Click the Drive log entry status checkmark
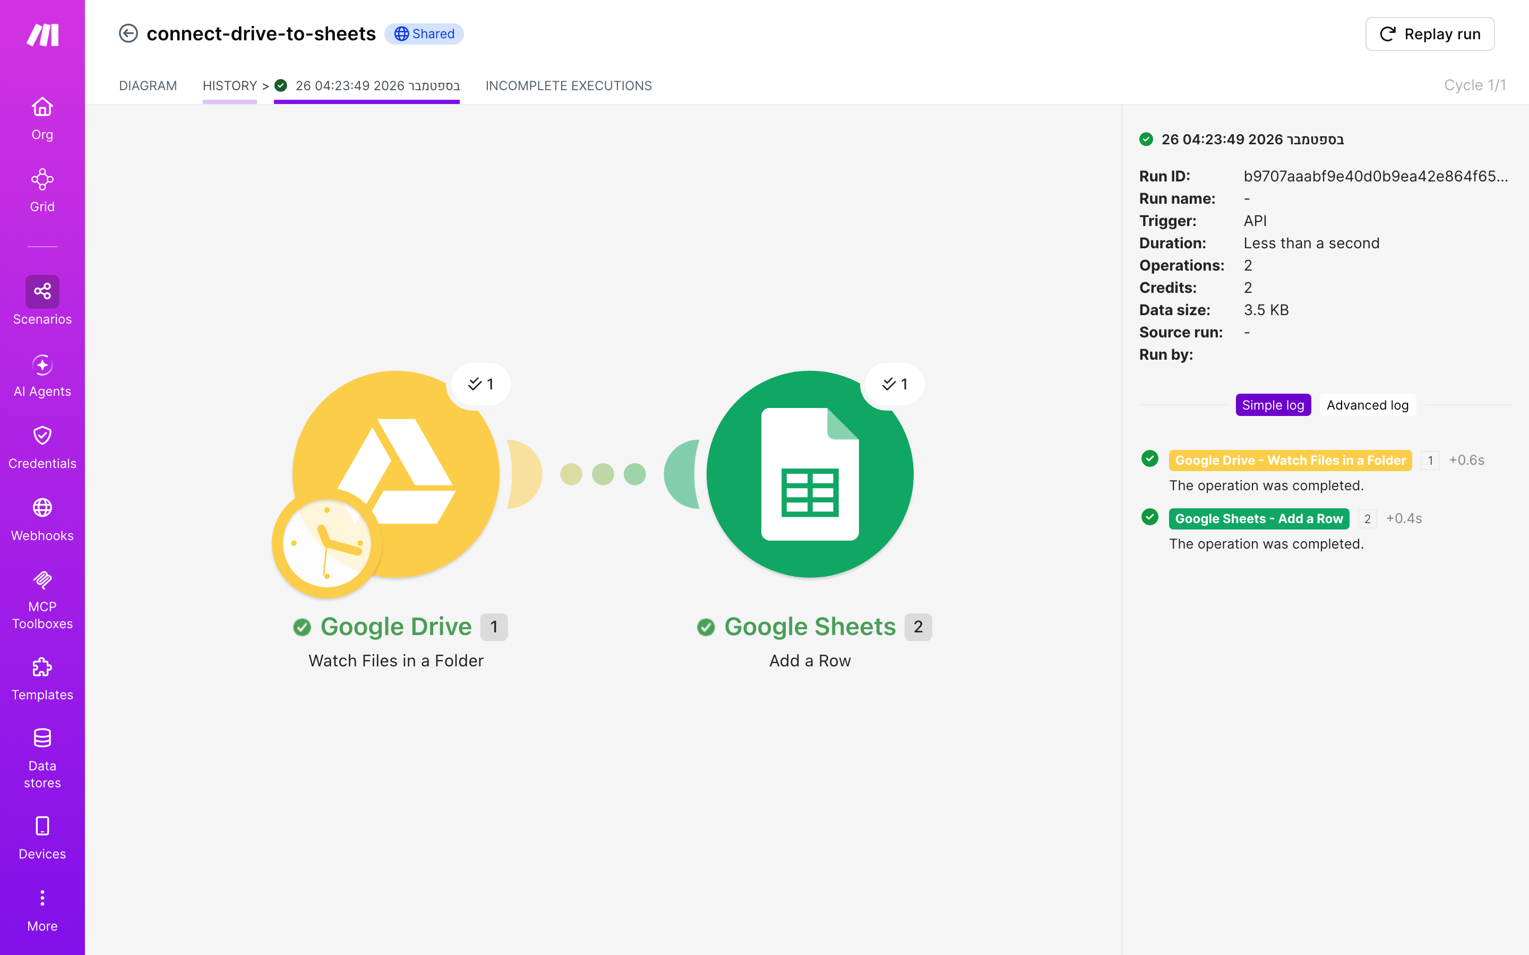The height and width of the screenshot is (955, 1529). pyautogui.click(x=1150, y=458)
